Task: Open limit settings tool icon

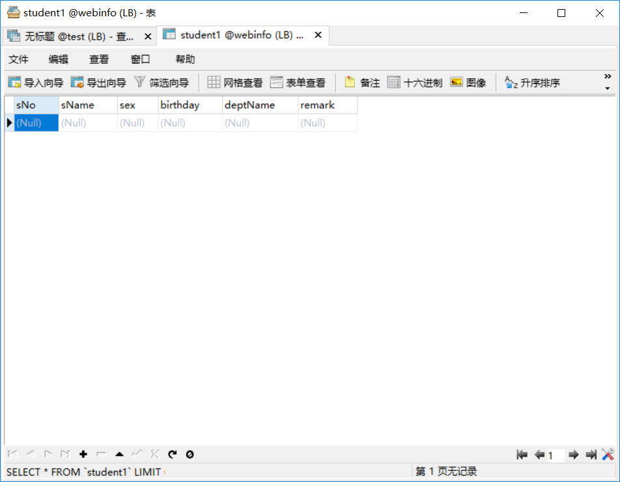Action: 608,455
